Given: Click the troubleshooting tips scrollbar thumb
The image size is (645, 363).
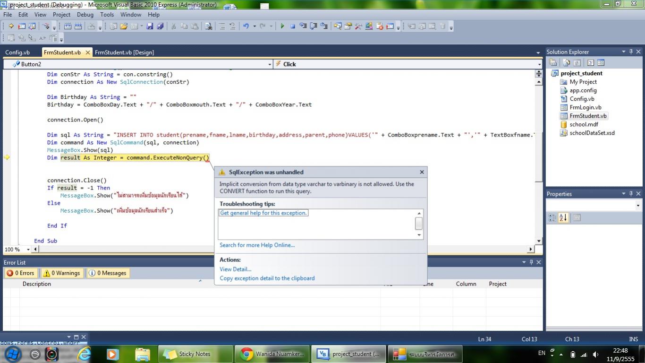Looking at the screenshot, I should (x=418, y=224).
